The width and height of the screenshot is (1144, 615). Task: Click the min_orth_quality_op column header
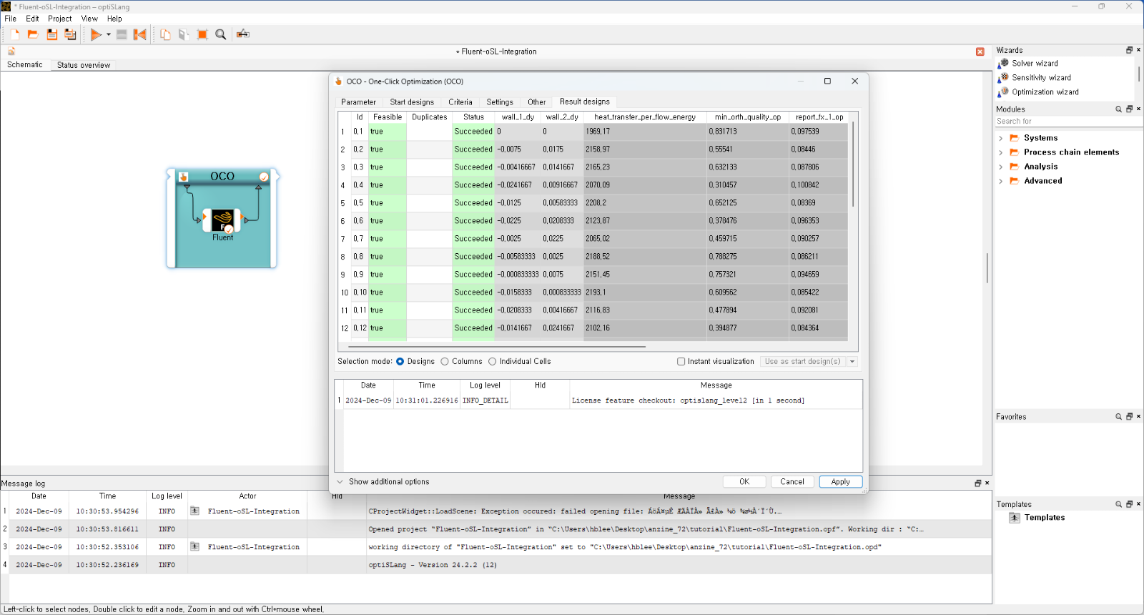coord(748,117)
